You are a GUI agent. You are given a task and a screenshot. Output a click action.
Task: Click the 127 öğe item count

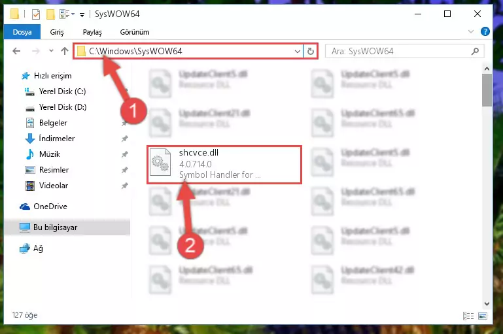coord(25,316)
